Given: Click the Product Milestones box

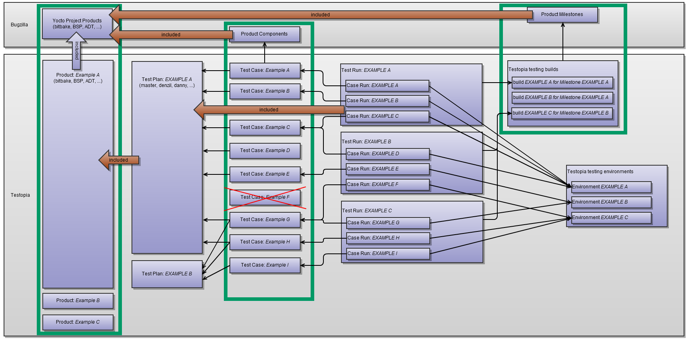Looking at the screenshot, I should click(x=562, y=15).
